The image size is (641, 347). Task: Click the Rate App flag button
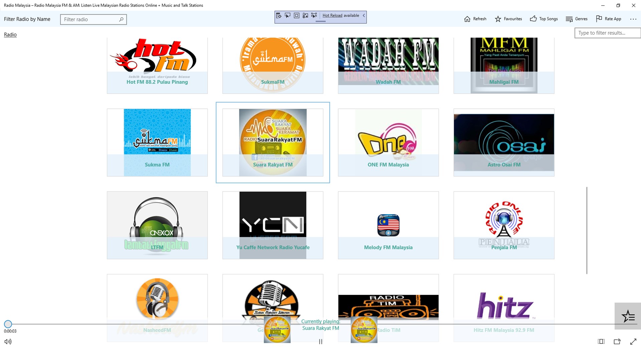pyautogui.click(x=609, y=19)
